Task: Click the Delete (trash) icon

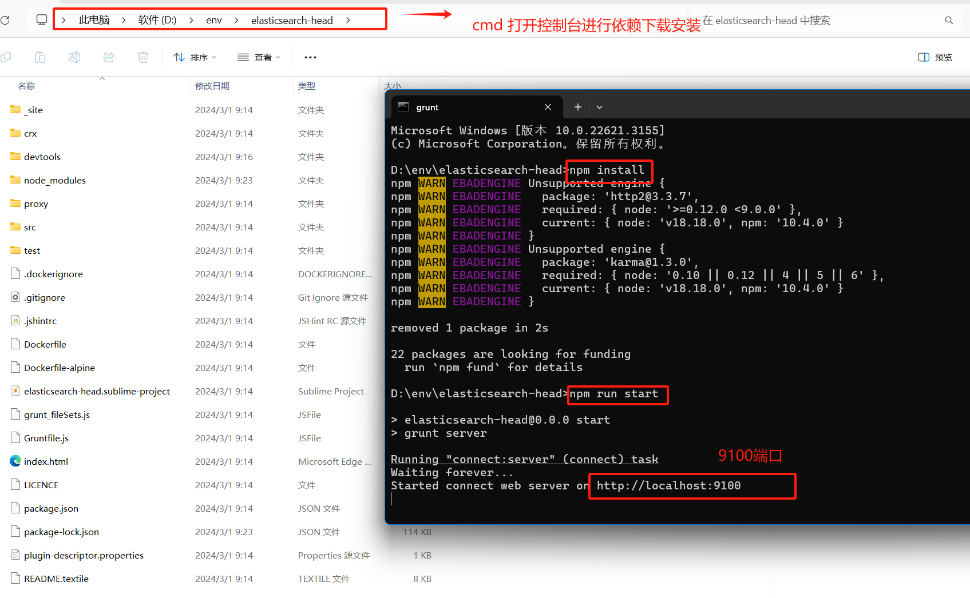Action: pos(142,57)
